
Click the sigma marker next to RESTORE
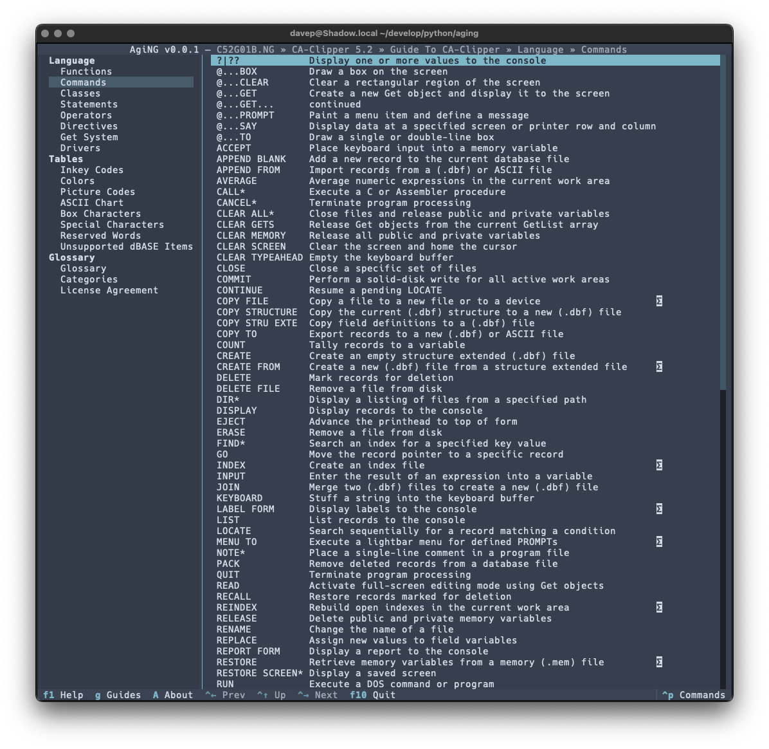coord(659,662)
